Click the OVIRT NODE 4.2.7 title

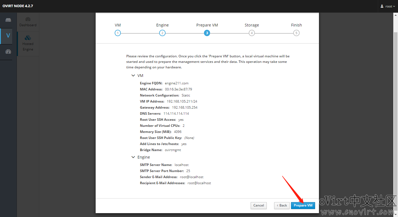(x=18, y=6)
